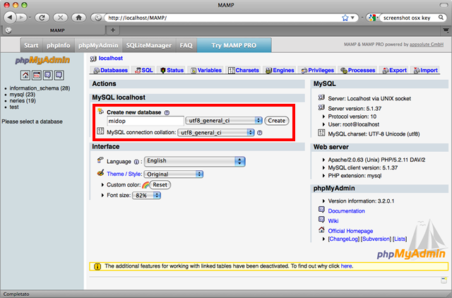Click the browser URL address field
Screen dimensions: 452x298
[x=223, y=18]
